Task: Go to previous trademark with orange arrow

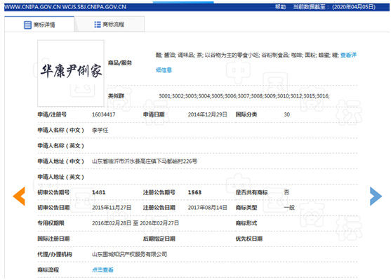Action: (x=19, y=196)
